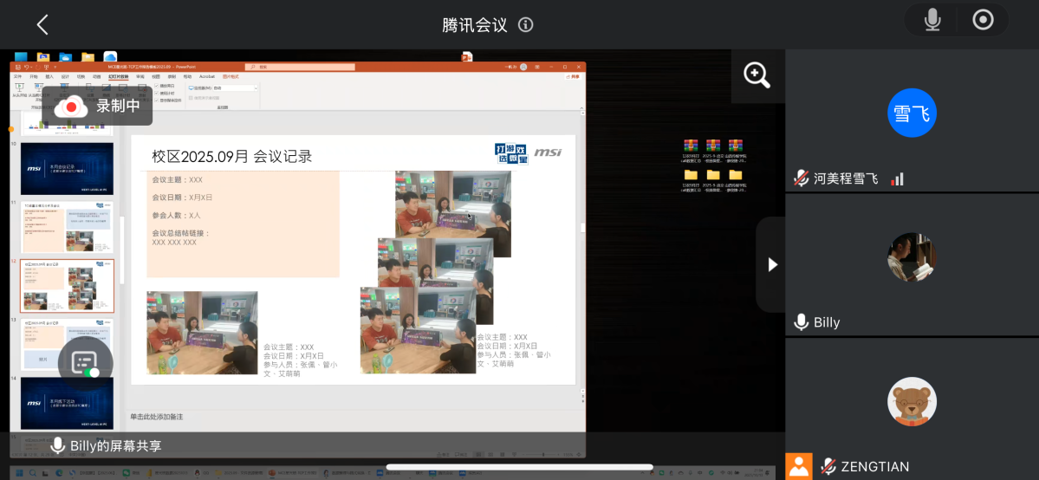This screenshot has height=480, width=1039.
Task: Tap the orange host icon beside ZENGTIAN
Action: 799,466
